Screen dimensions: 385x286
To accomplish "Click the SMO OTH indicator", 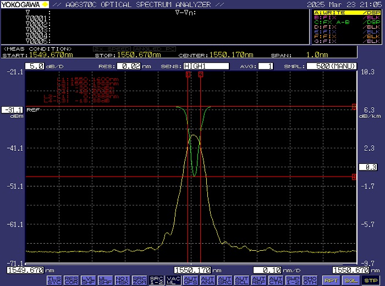I will (310, 280).
